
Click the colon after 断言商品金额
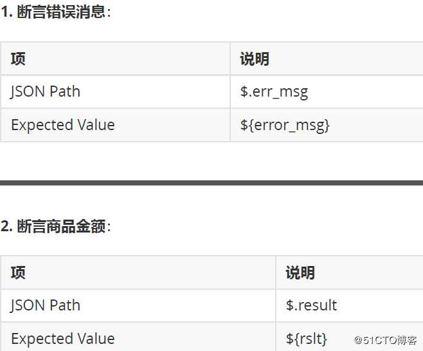109,226
